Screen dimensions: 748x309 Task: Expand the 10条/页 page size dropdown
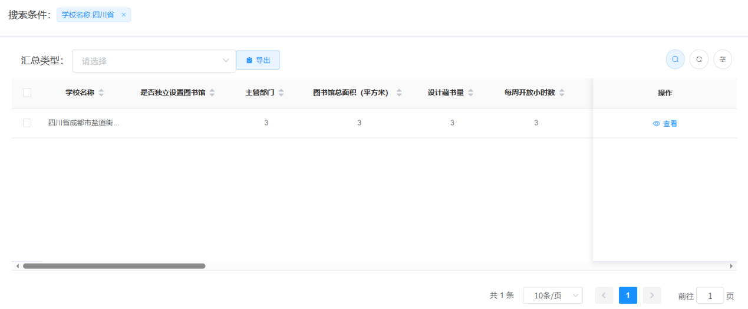click(x=552, y=295)
